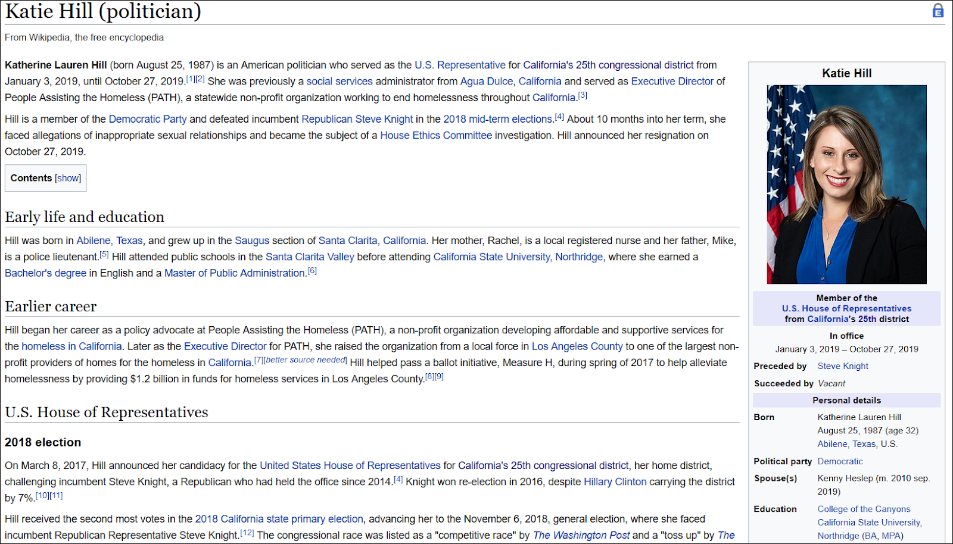Jump to citation [12] after Steve Knight
Viewport: 953px width, 544px height.
[x=247, y=533]
